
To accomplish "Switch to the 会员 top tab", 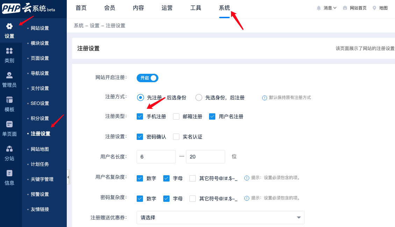I will pyautogui.click(x=110, y=8).
